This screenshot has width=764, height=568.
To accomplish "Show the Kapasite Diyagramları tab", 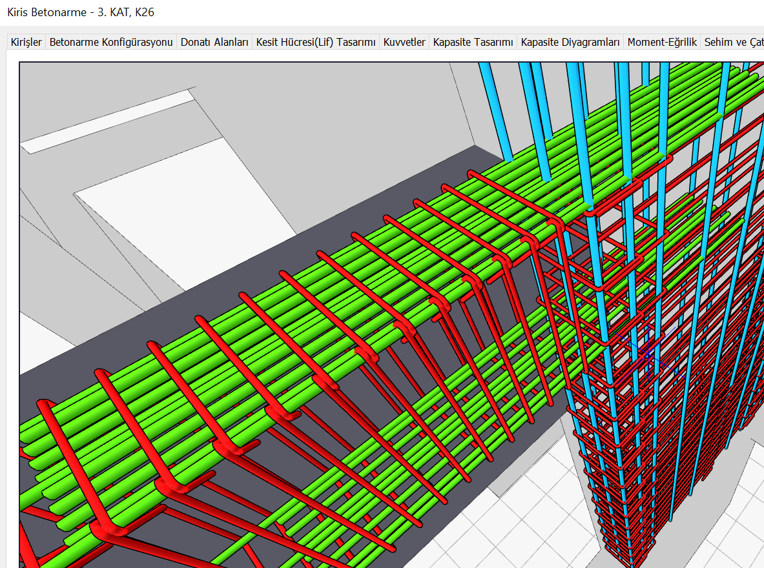I will click(x=570, y=42).
